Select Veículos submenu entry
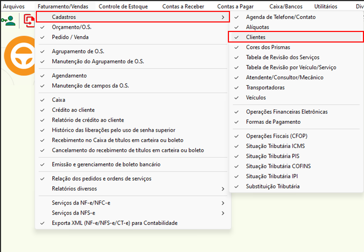The width and height of the screenshot is (364, 252). tap(296, 98)
